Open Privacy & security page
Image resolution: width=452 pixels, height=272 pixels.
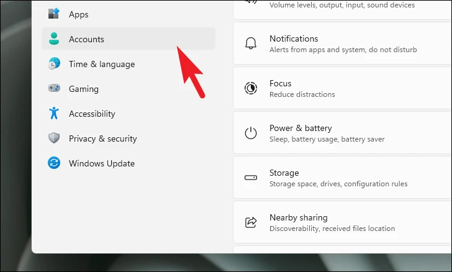(x=129, y=138)
